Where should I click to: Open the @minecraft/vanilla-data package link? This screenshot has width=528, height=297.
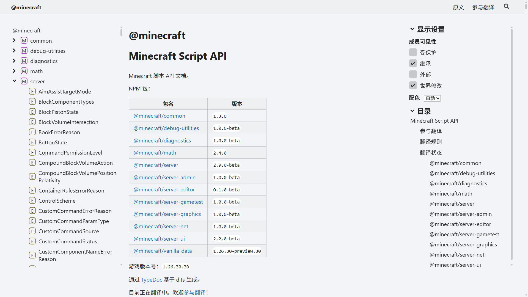163,251
